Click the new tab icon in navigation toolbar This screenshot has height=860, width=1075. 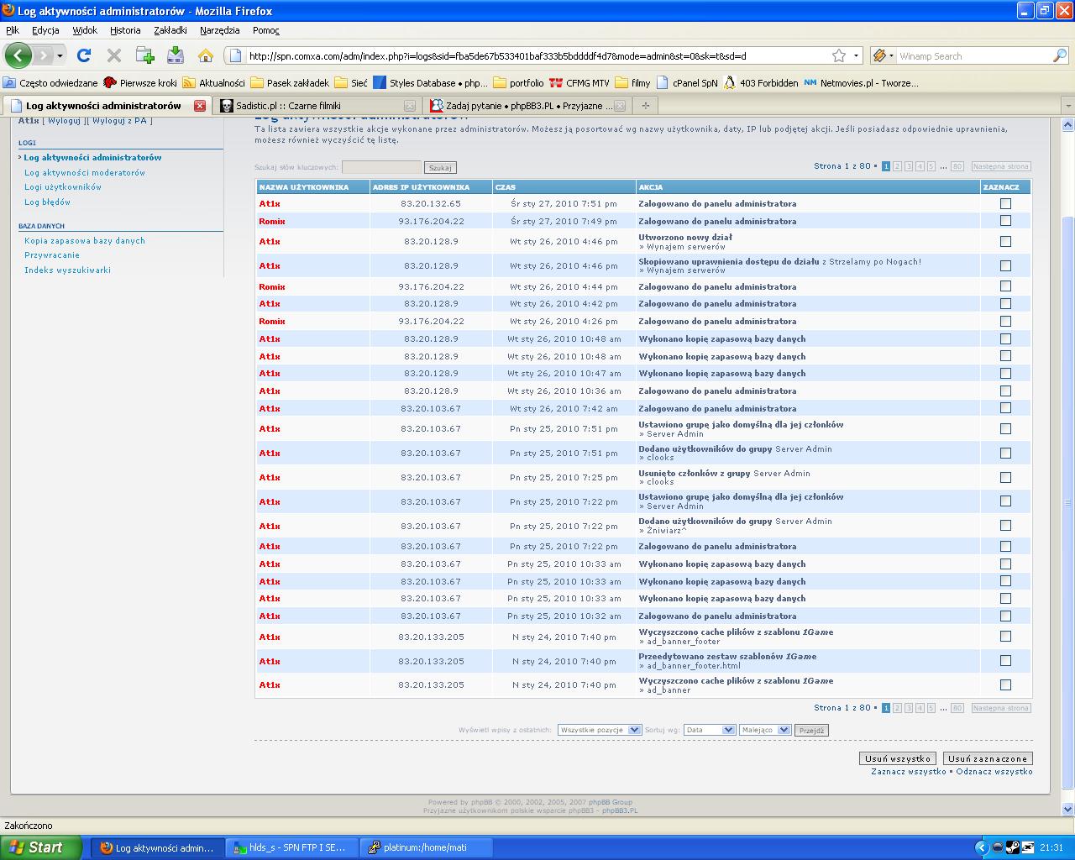tap(144, 56)
